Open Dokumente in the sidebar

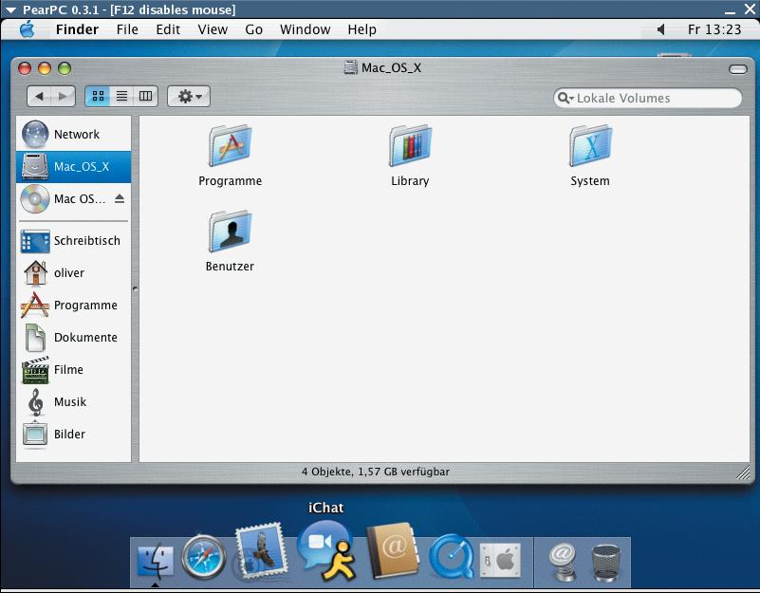pyautogui.click(x=74, y=338)
